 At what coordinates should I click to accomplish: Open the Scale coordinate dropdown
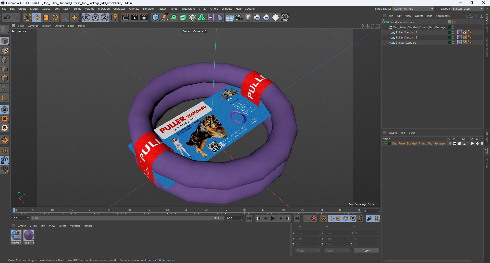[337, 251]
